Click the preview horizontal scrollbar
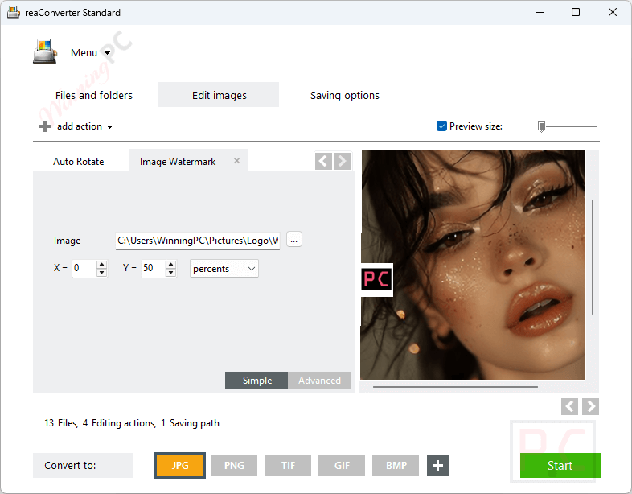Screen dimensions: 632x494 click(455, 387)
